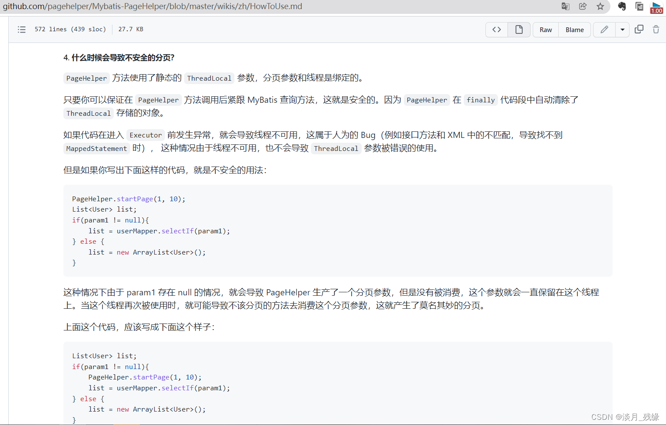Click the "572 lines (439 sloc)" text
This screenshot has width=666, height=425.
(x=70, y=29)
